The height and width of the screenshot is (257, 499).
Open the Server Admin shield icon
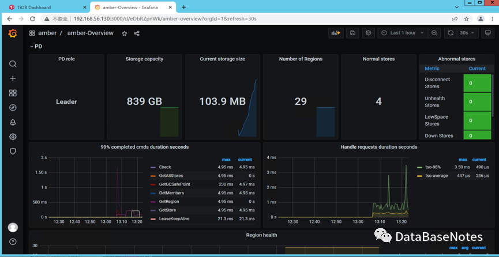pyautogui.click(x=13, y=152)
